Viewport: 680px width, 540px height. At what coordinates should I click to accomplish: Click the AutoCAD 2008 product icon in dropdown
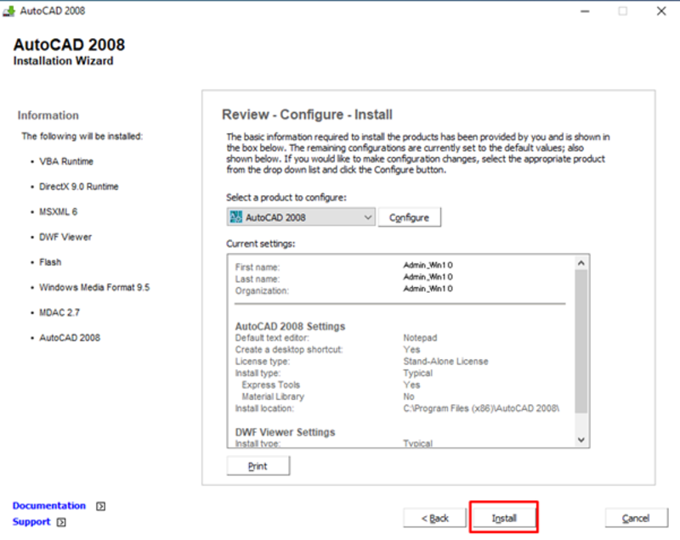236,217
